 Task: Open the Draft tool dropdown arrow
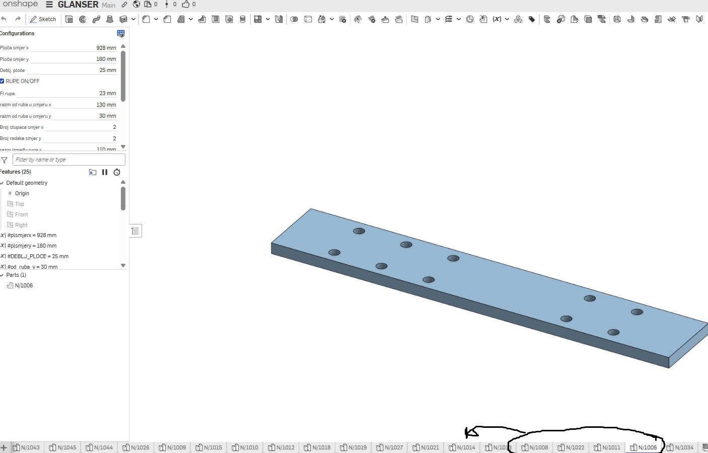(x=191, y=19)
